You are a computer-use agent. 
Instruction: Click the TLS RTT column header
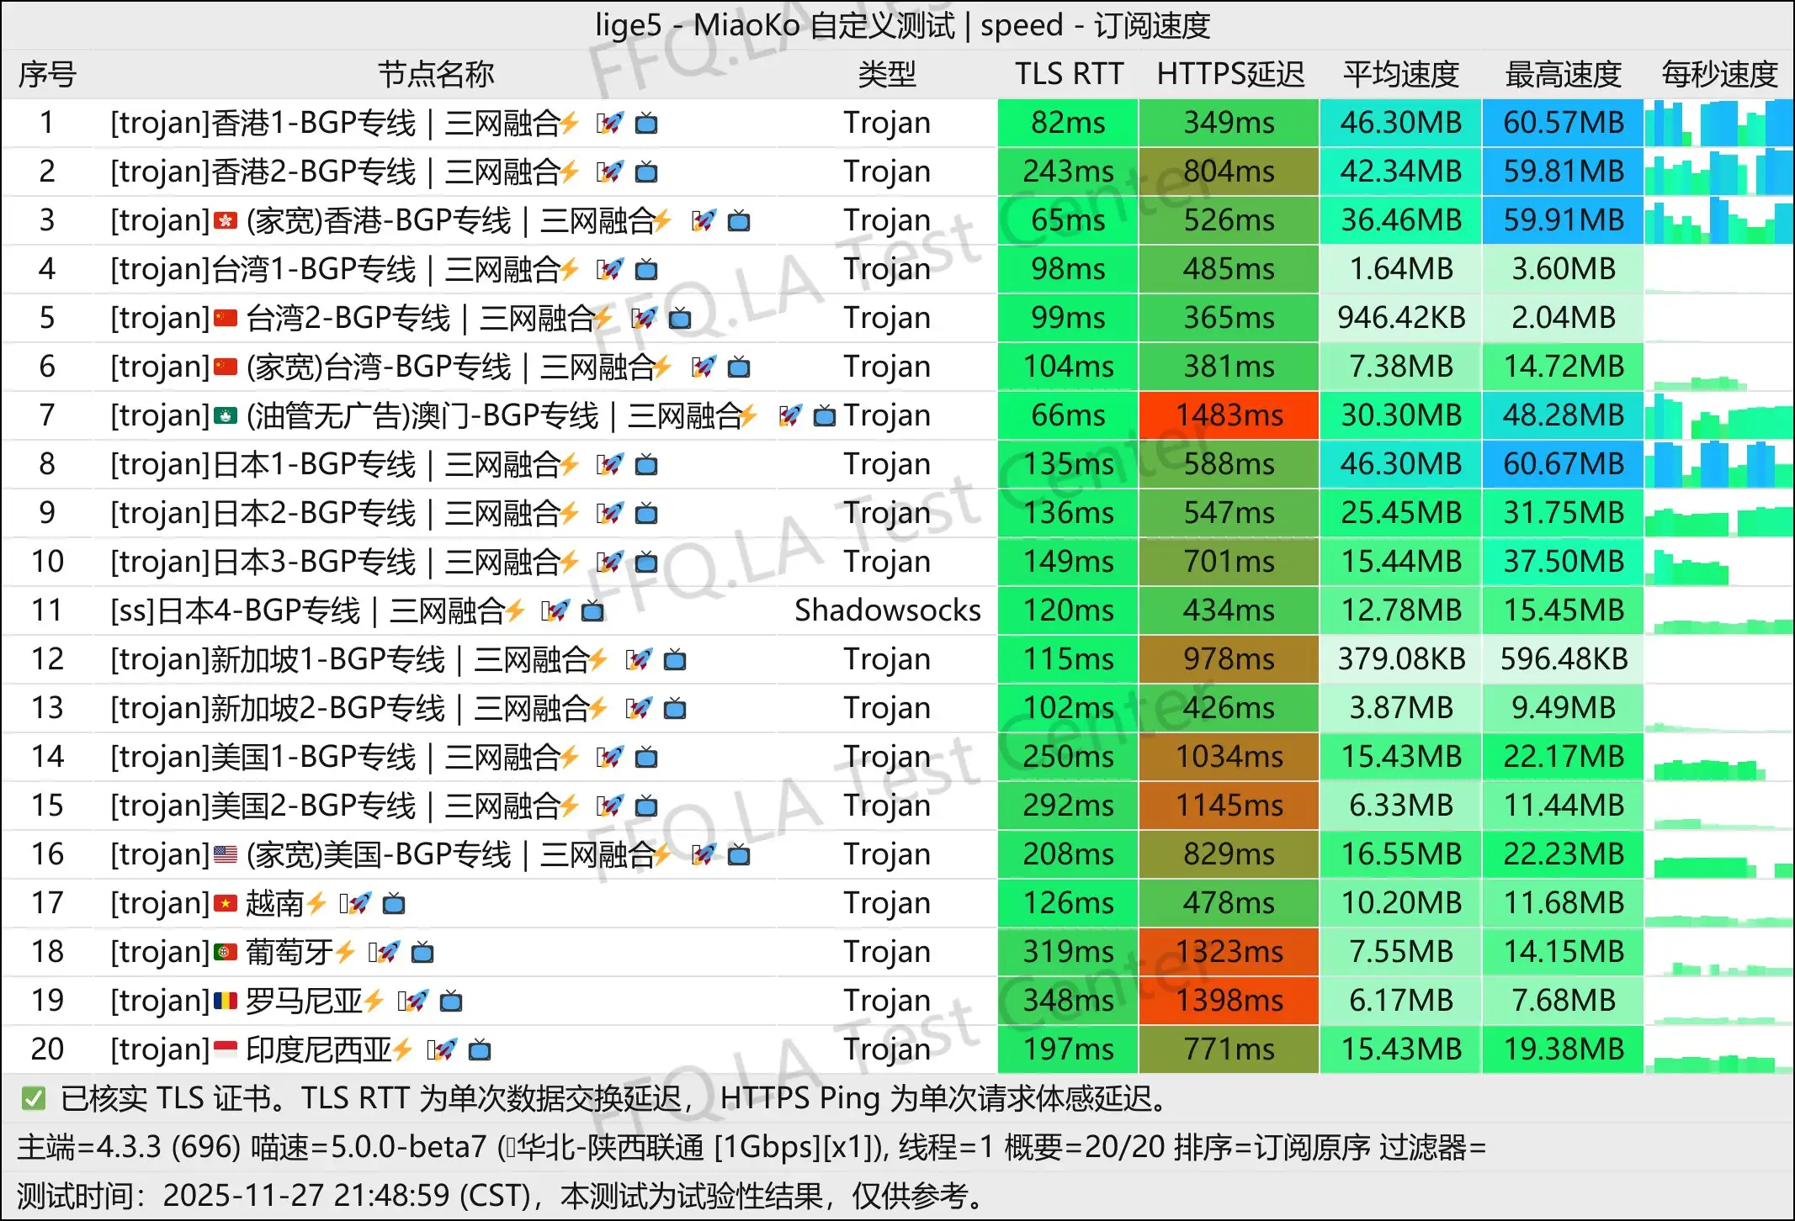pos(1067,74)
